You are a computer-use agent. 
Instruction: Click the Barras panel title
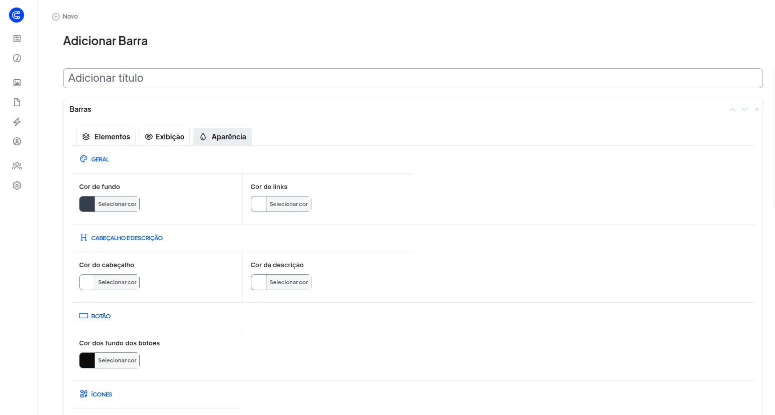coord(81,109)
